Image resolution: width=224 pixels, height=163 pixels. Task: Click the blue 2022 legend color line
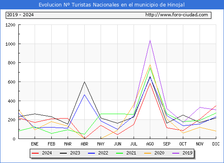(91, 153)
